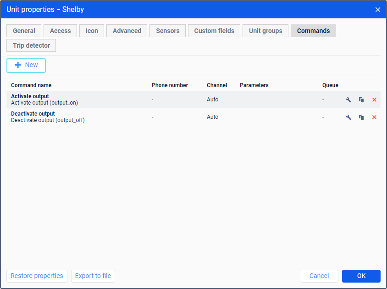Copy the Activate output command
This screenshot has height=289, width=387.
[x=361, y=100]
